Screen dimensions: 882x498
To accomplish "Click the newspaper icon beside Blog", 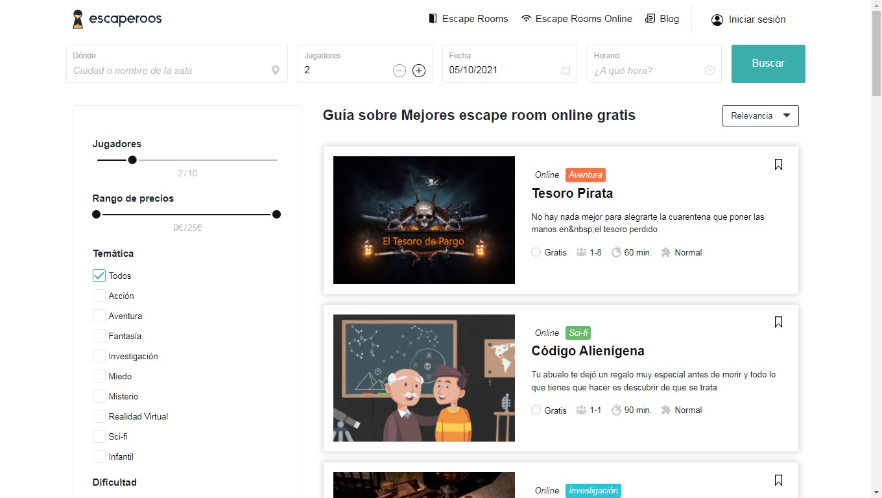I will tap(650, 19).
